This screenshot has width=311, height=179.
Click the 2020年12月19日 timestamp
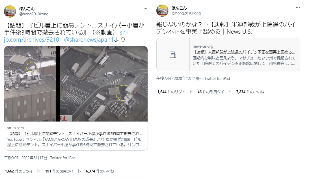[x=188, y=78]
